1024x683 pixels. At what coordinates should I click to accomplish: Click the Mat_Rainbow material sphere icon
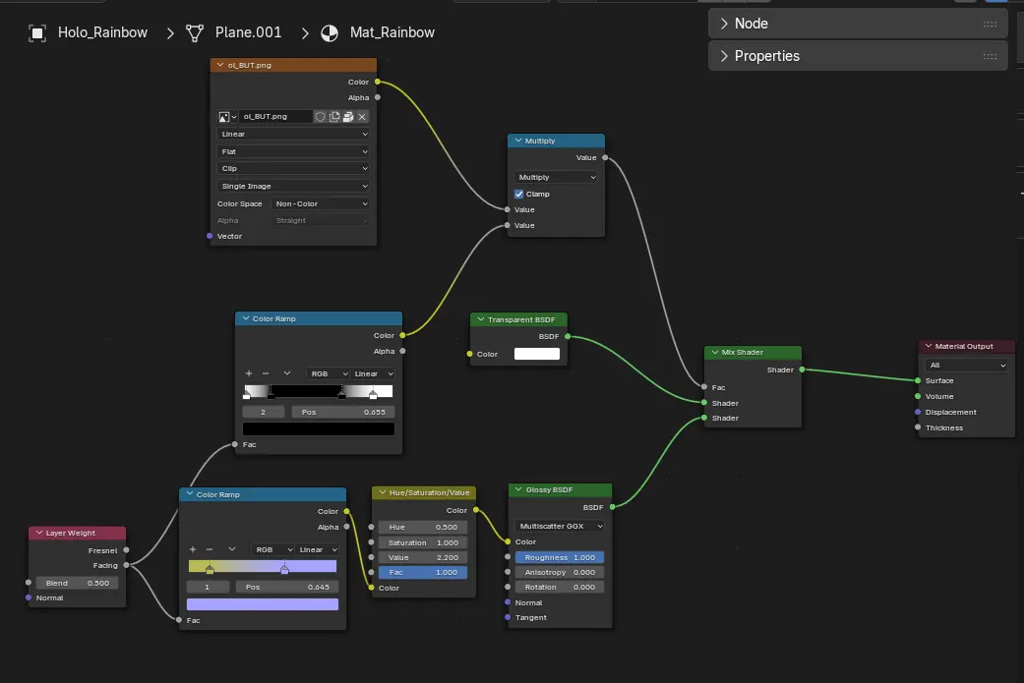pos(330,32)
